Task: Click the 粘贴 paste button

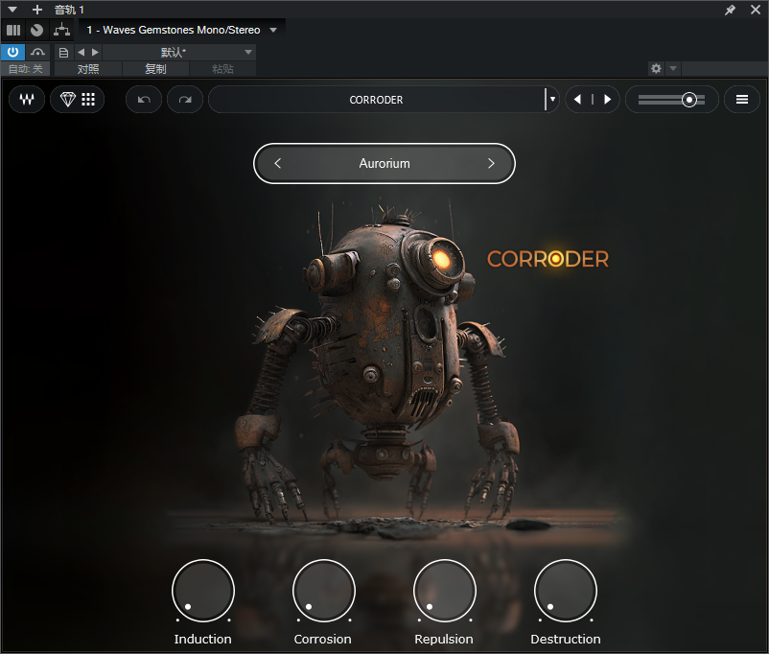Action: click(222, 69)
